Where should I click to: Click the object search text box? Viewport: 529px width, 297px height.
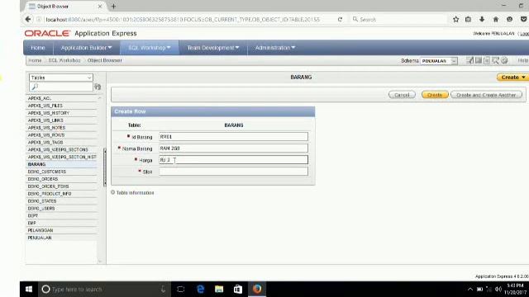(61, 87)
